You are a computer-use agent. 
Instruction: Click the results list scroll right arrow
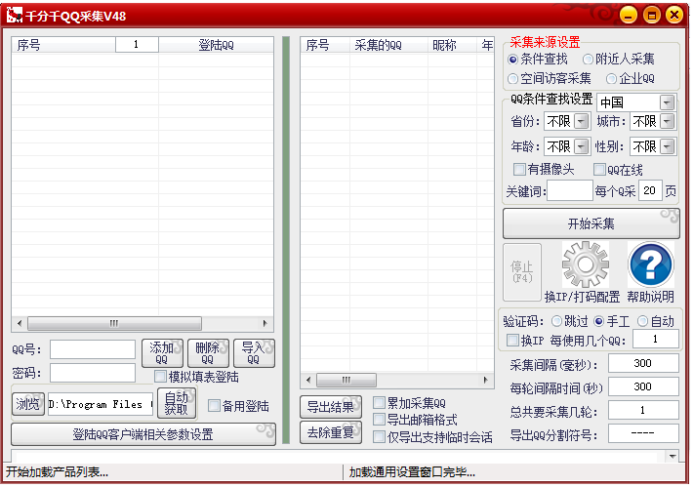(x=486, y=380)
